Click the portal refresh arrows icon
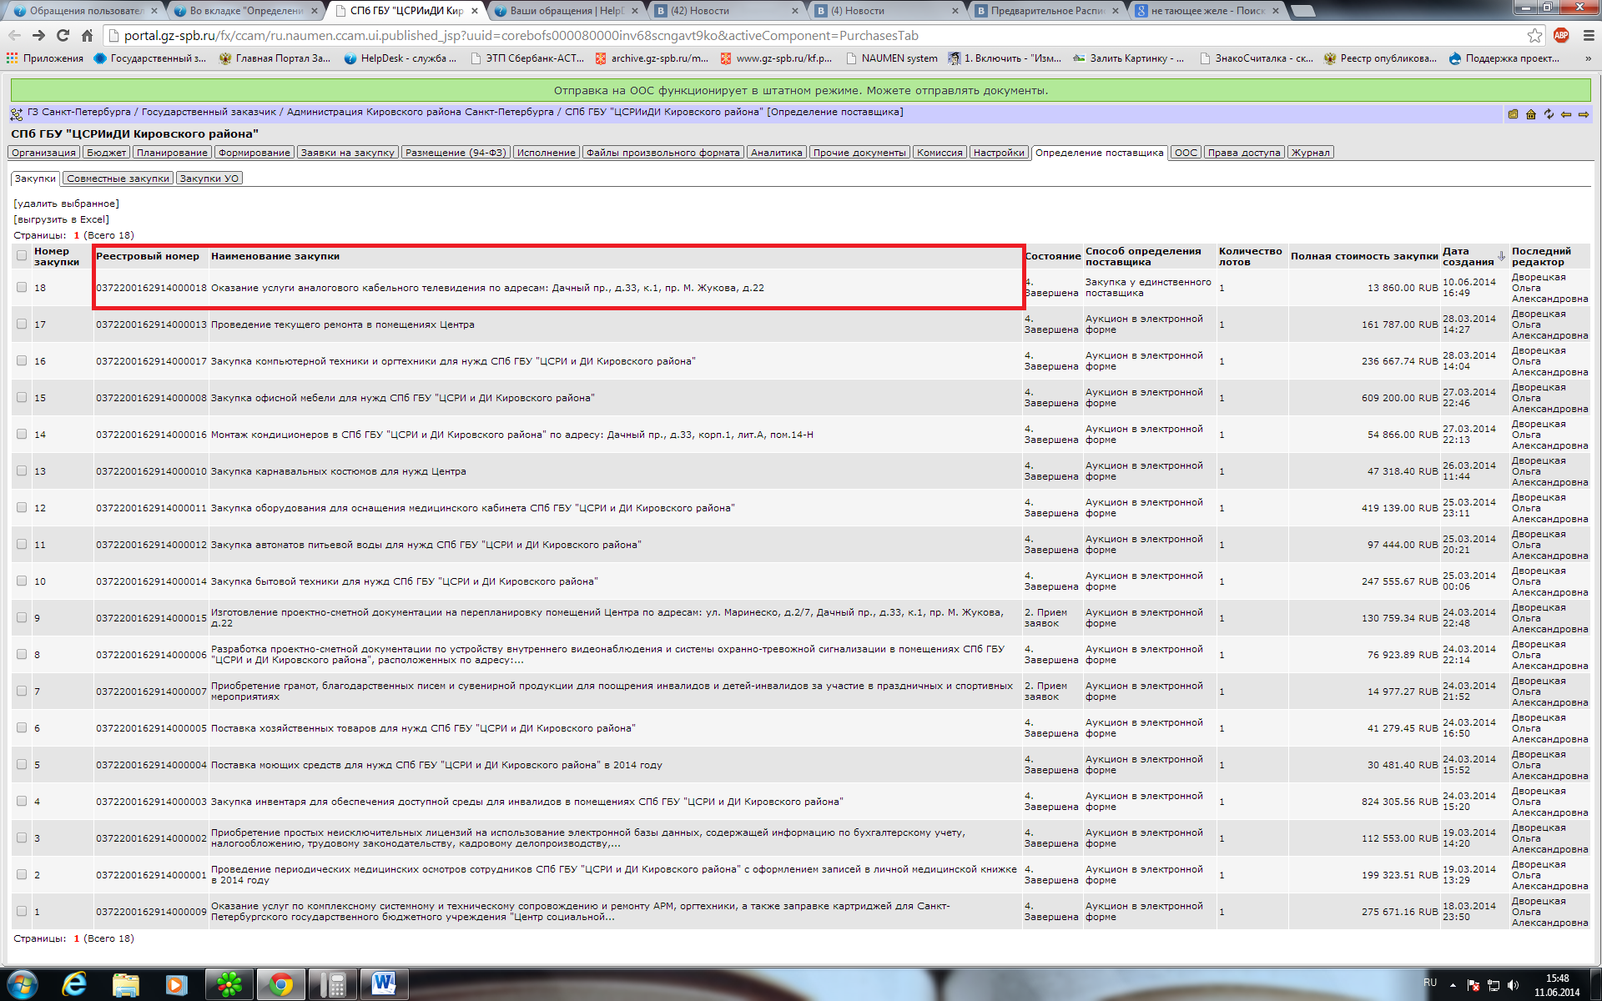 [1549, 114]
